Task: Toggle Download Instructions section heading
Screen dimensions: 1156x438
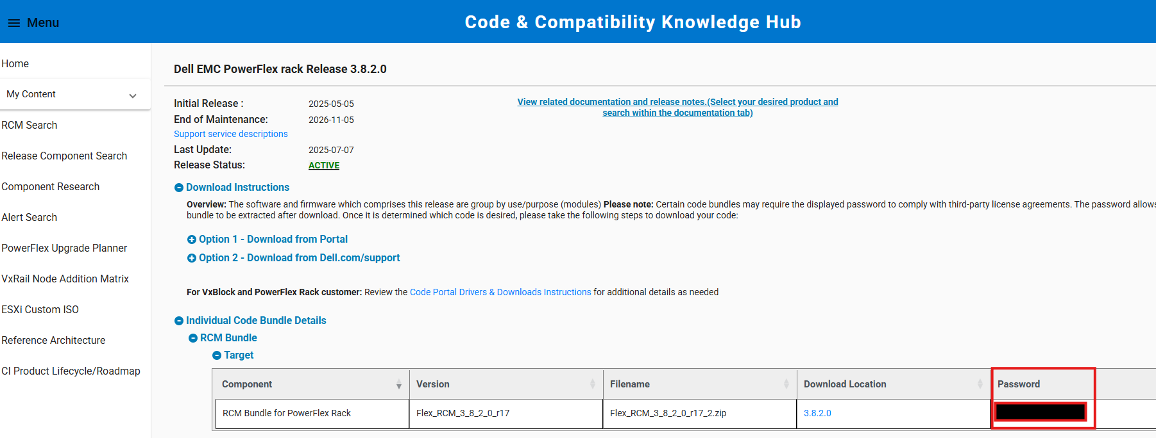Action: [237, 188]
